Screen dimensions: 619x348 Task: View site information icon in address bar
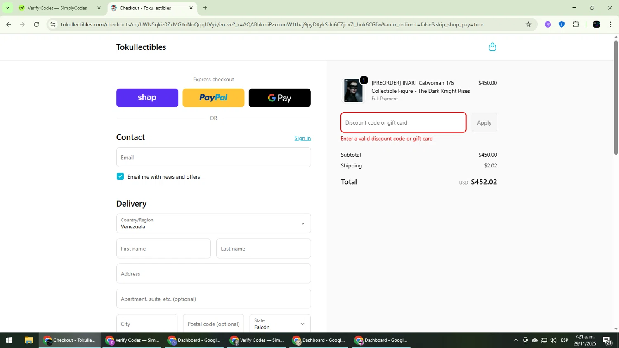[53, 24]
